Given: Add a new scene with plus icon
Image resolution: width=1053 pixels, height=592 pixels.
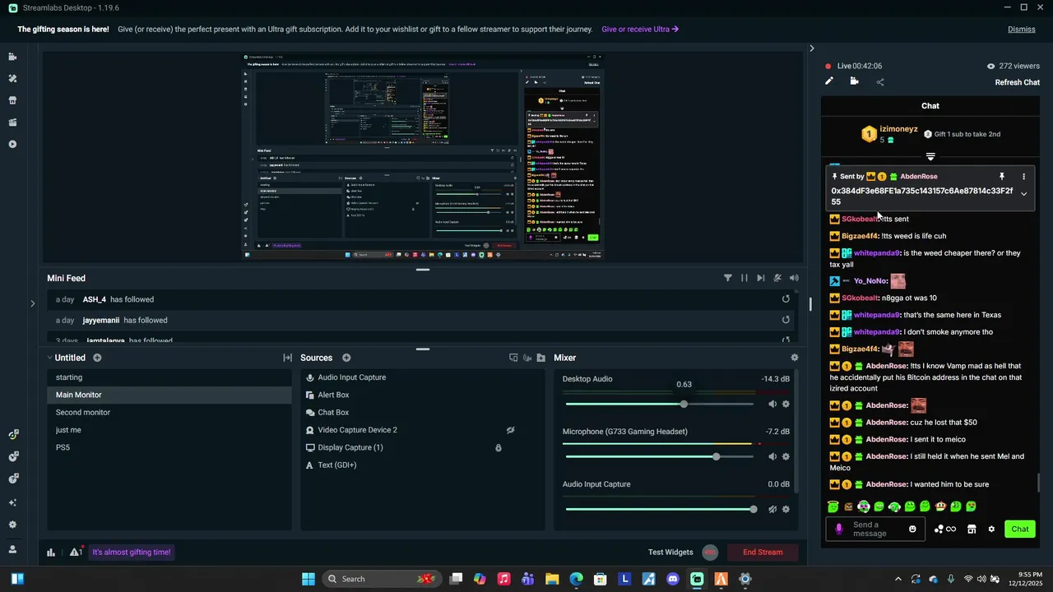Looking at the screenshot, I should 97,358.
